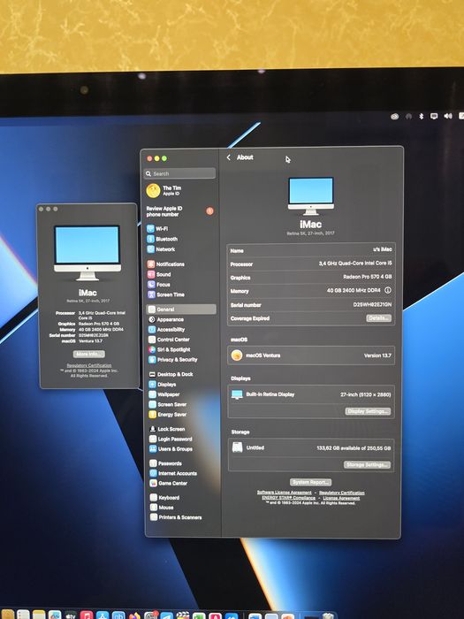Click the memory info circle icon

(388, 290)
